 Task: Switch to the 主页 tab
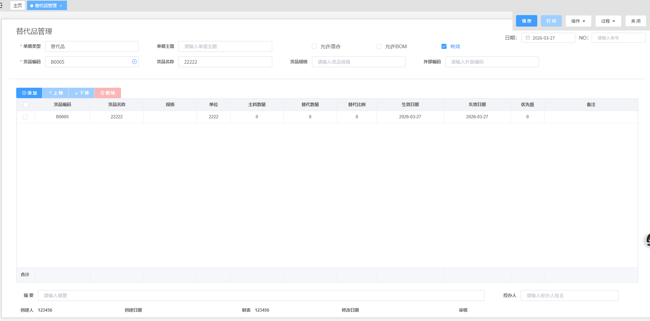click(17, 6)
